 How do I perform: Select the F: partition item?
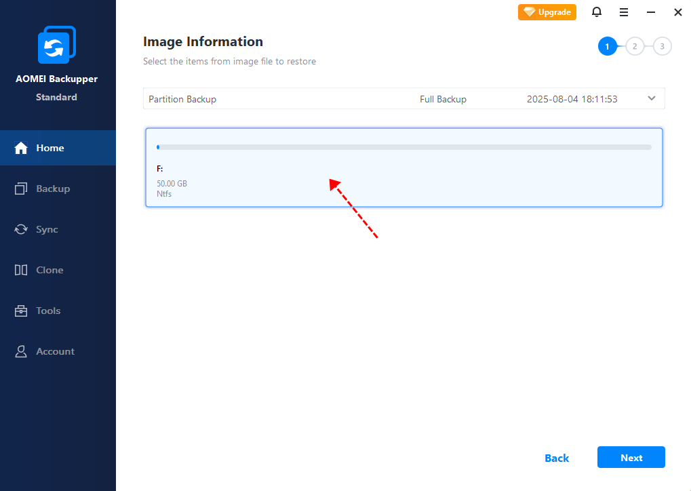[403, 176]
